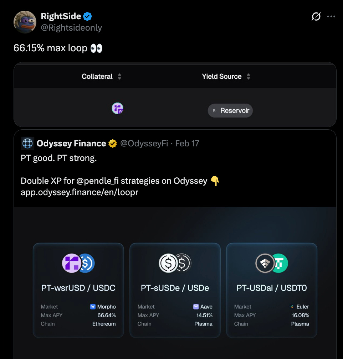
Task: Open the @Rightsideonly handle link
Action: click(71, 28)
